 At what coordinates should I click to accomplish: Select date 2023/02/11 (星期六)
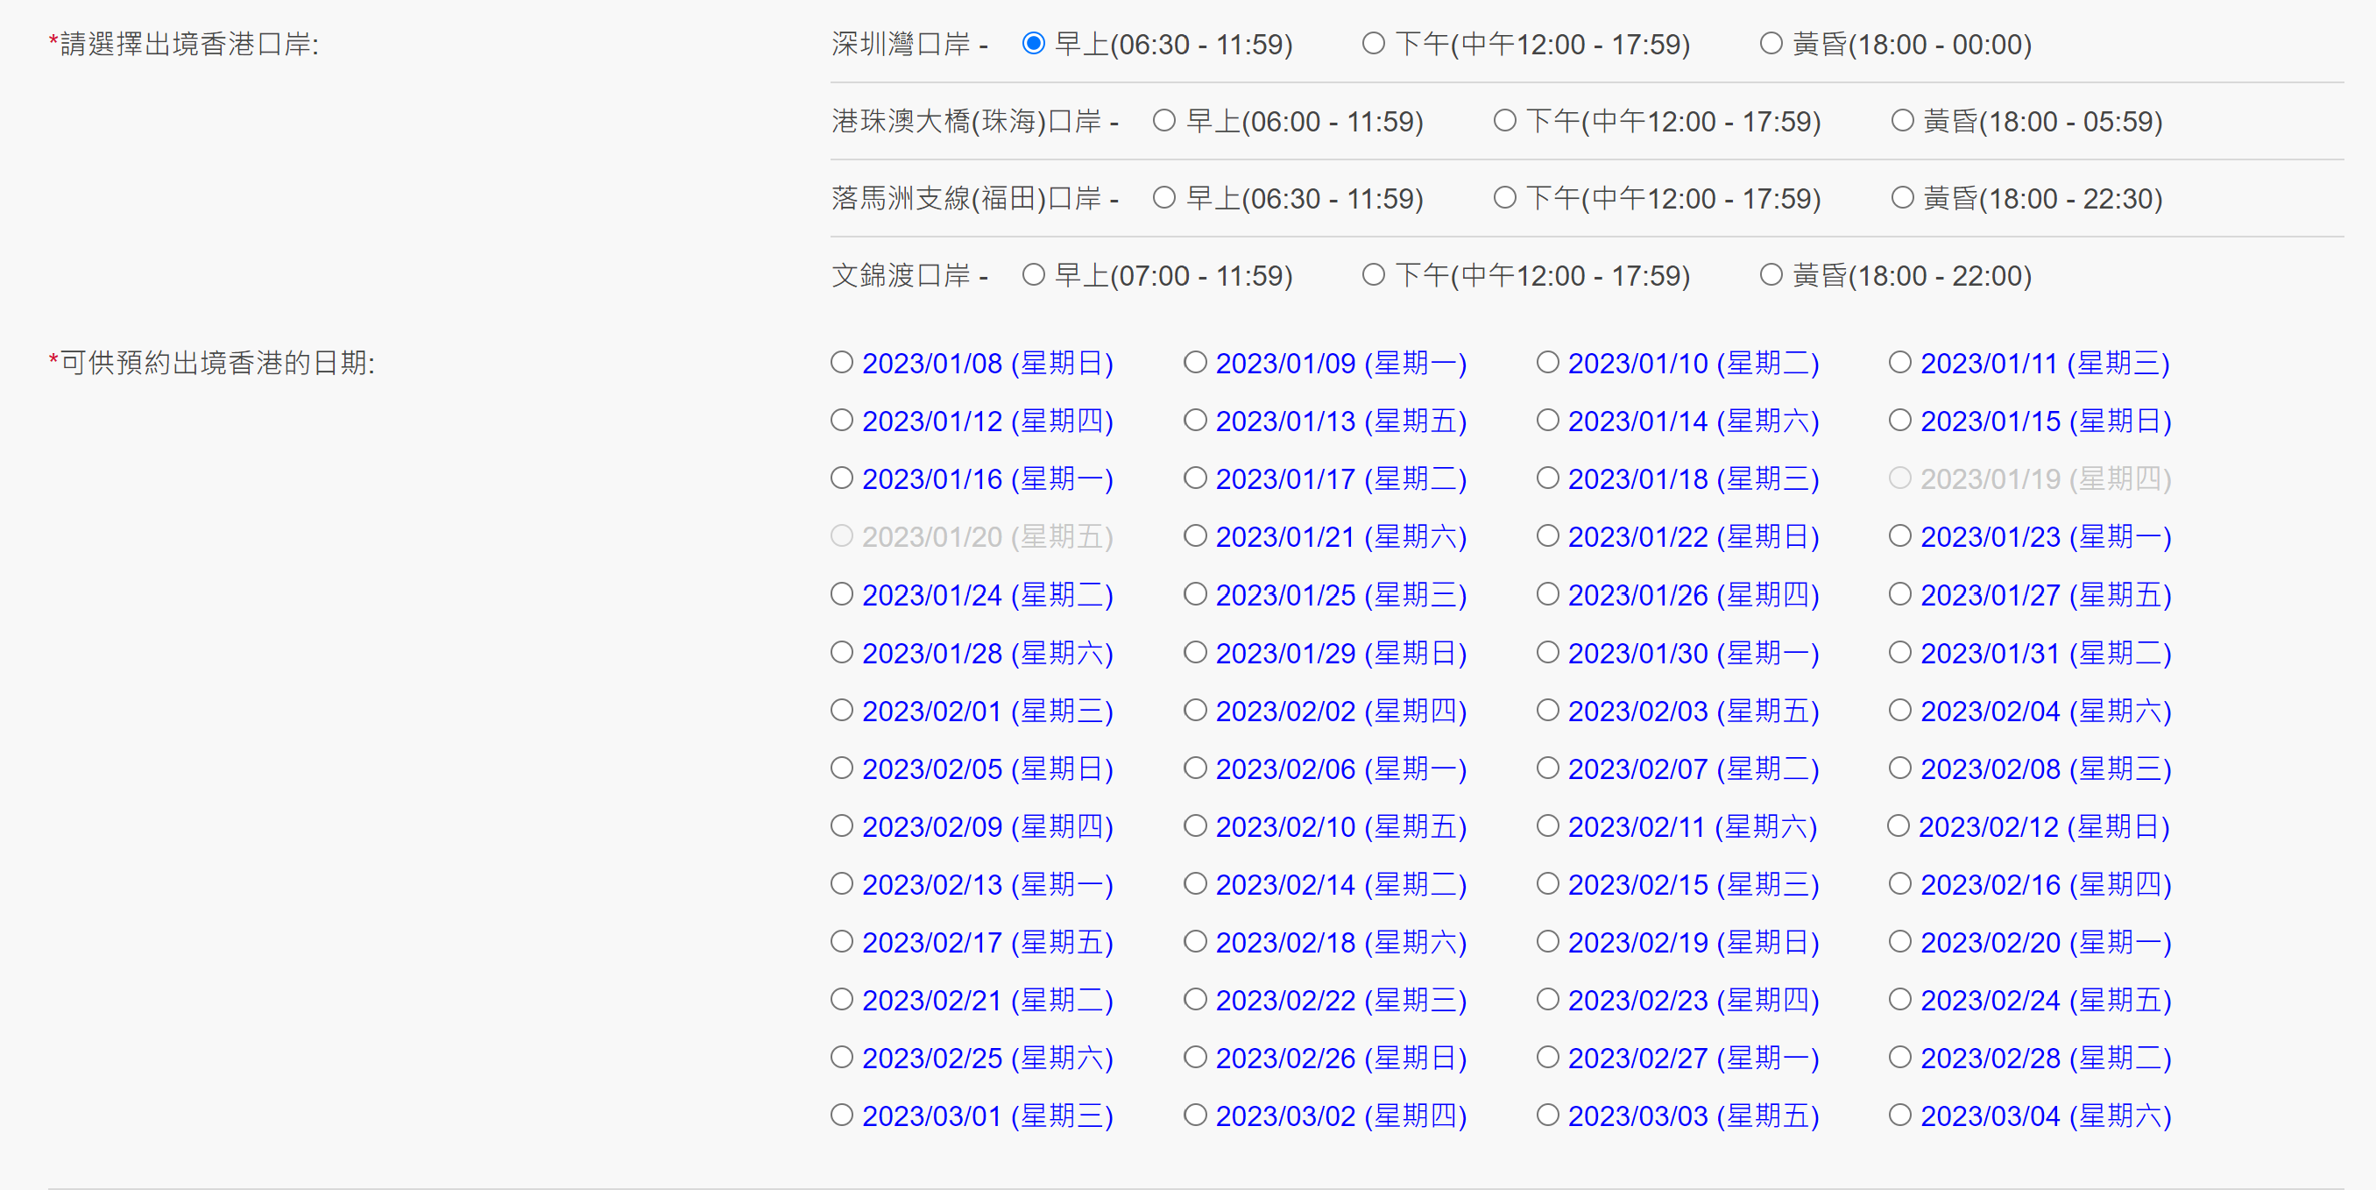click(x=1547, y=825)
